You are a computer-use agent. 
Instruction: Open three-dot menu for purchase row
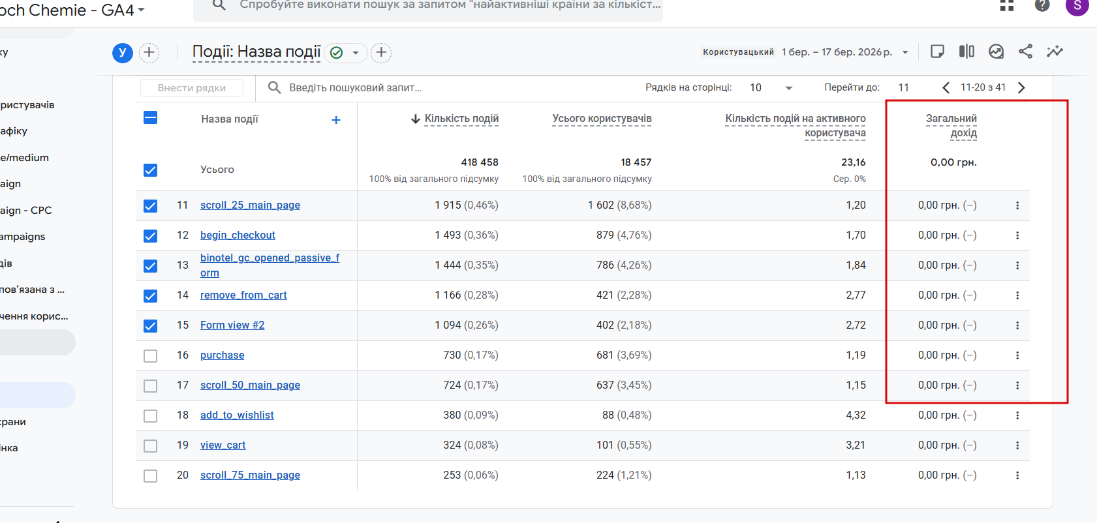(1017, 355)
